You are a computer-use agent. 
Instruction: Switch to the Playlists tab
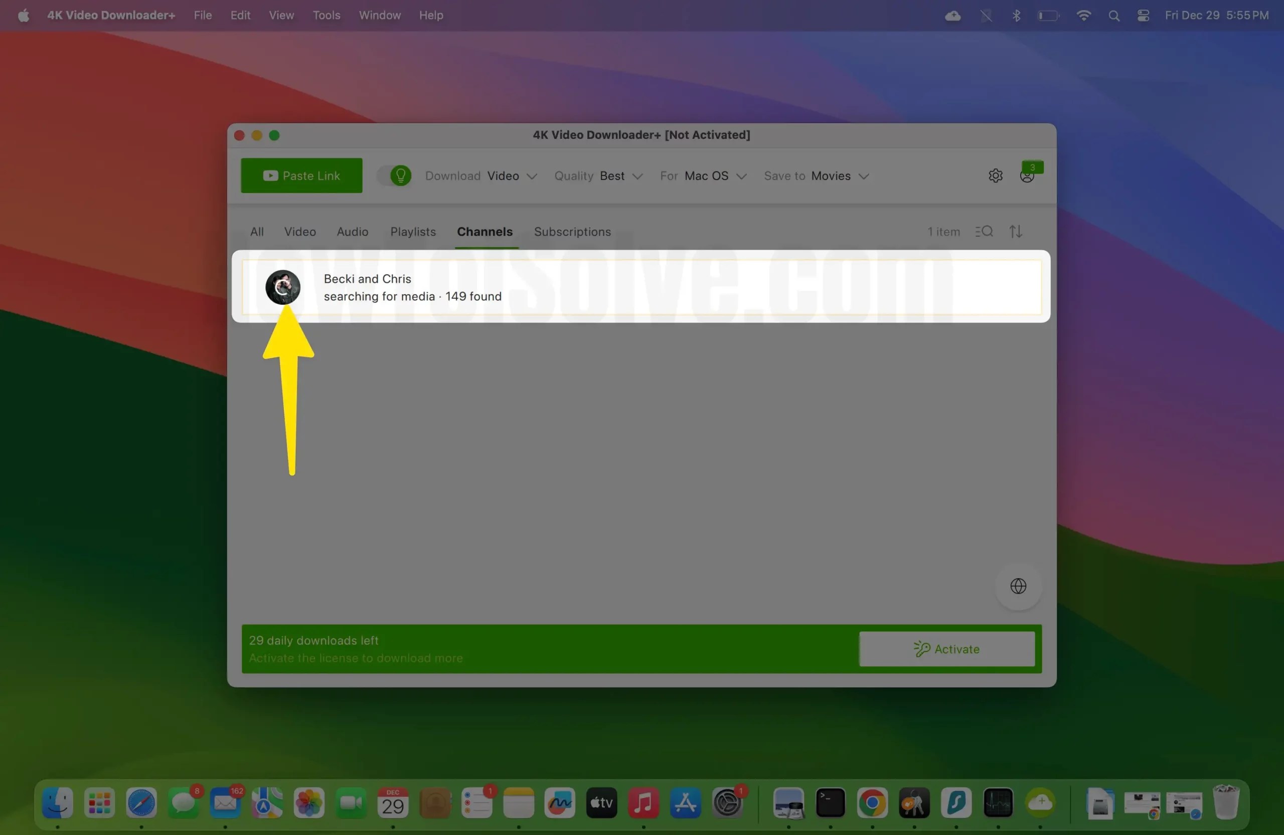413,231
